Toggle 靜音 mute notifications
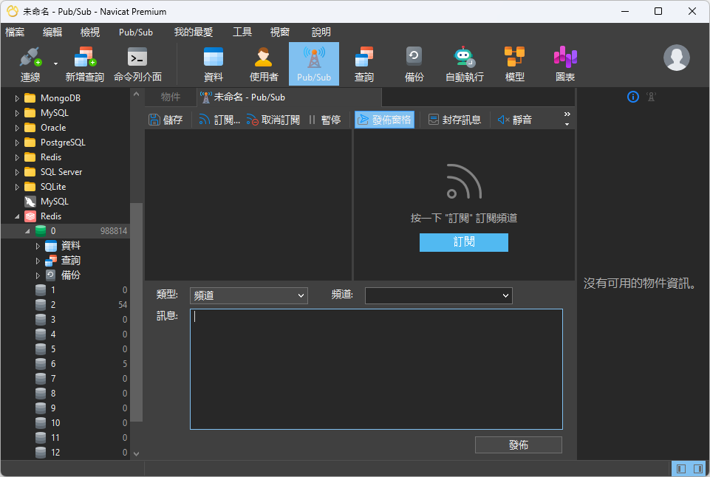710x477 pixels. [514, 120]
